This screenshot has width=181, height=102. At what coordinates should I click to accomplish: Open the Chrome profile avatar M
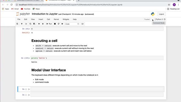pyautogui.click(x=174, y=5)
